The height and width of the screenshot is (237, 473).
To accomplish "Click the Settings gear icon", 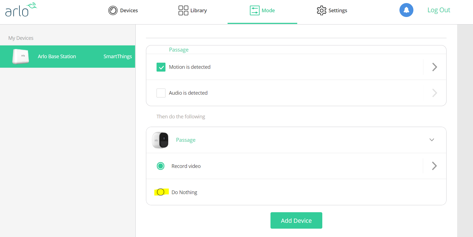I will tap(321, 11).
